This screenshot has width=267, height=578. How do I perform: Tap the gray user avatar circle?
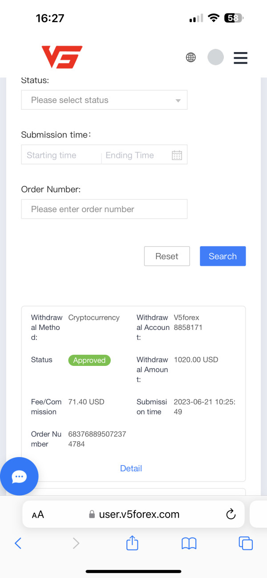(x=215, y=57)
